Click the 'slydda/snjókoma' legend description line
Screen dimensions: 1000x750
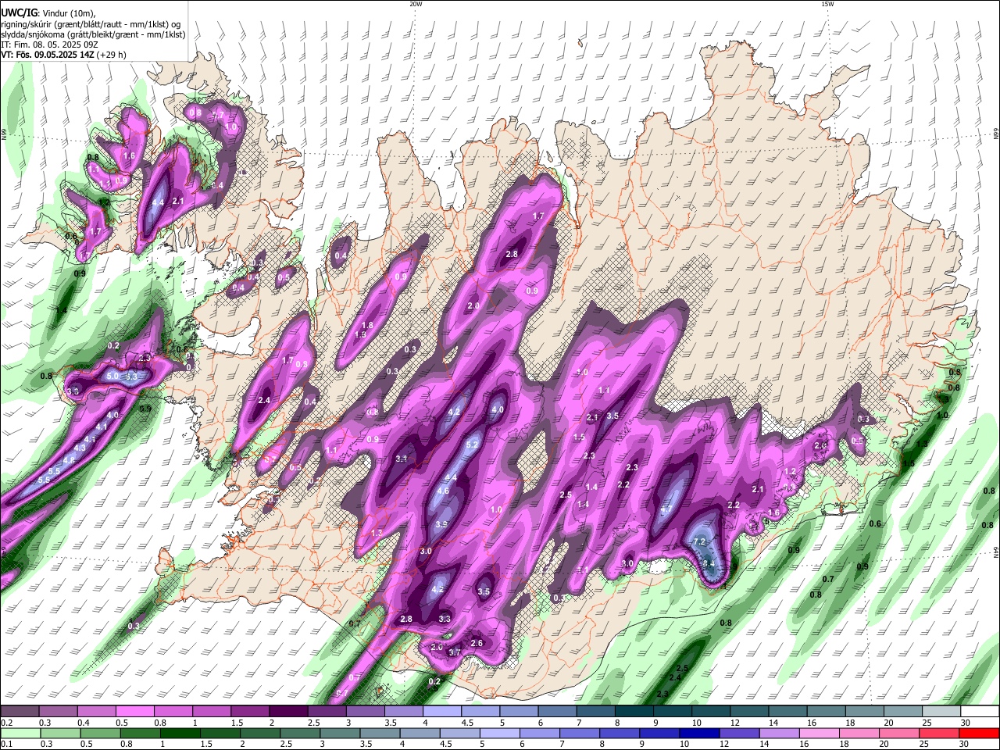(x=93, y=34)
